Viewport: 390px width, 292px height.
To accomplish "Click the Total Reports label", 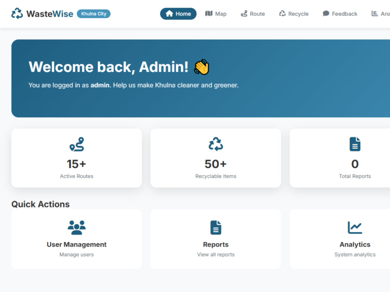I will pyautogui.click(x=355, y=176).
